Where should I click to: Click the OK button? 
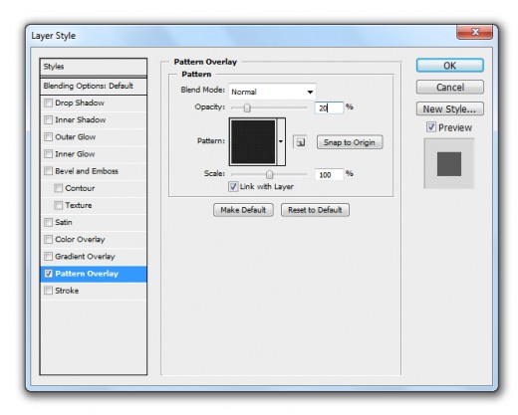[x=450, y=66]
